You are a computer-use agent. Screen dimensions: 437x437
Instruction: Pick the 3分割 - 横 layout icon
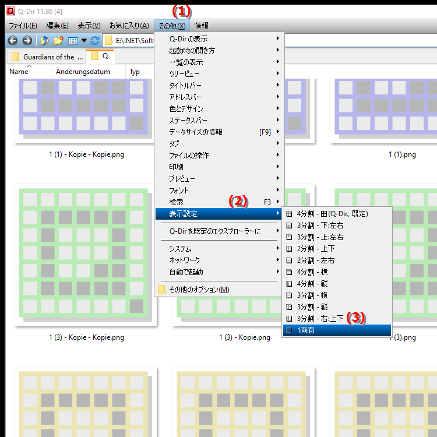point(289,295)
